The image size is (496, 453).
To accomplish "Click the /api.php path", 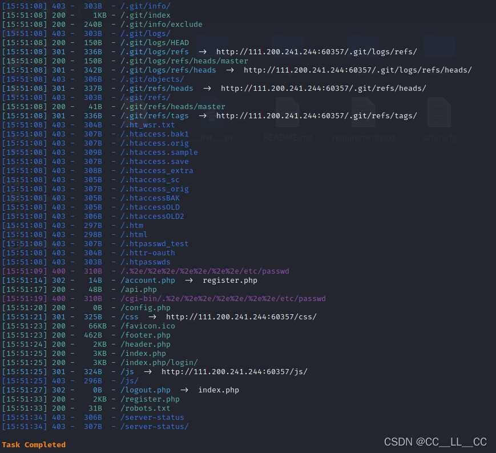I will coord(139,290).
